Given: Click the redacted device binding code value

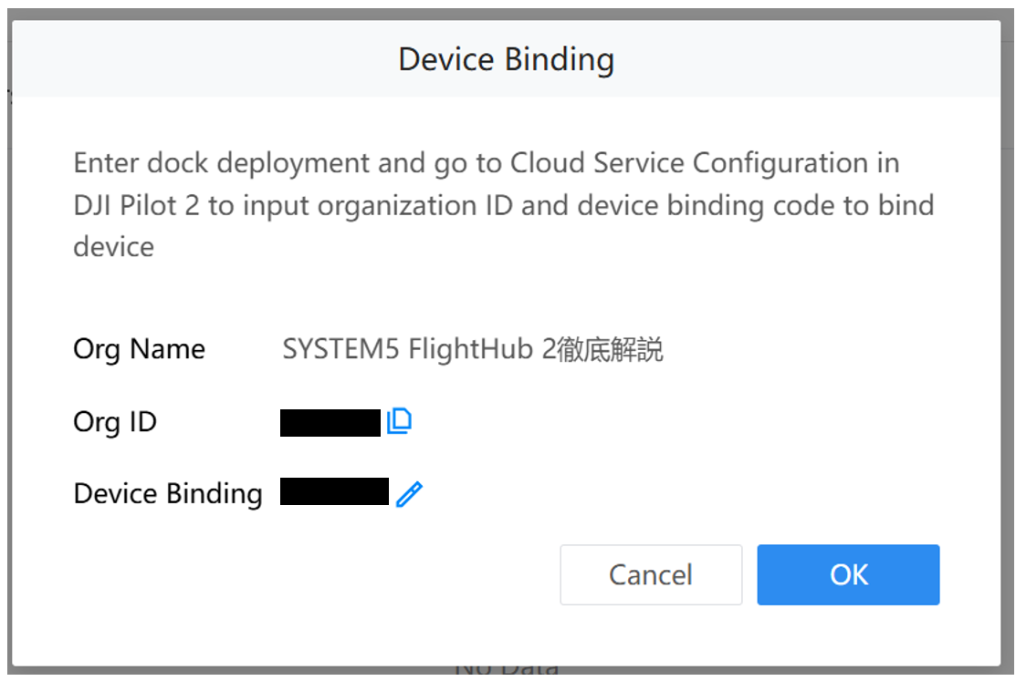Looking at the screenshot, I should [334, 491].
